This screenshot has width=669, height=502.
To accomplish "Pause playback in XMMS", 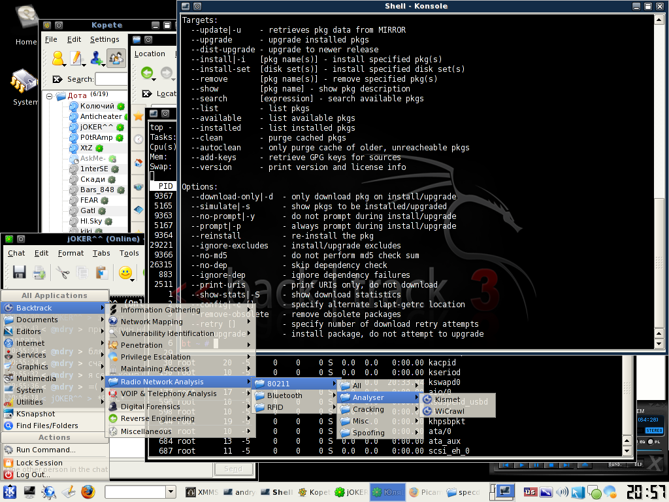I will pyautogui.click(x=536, y=465).
